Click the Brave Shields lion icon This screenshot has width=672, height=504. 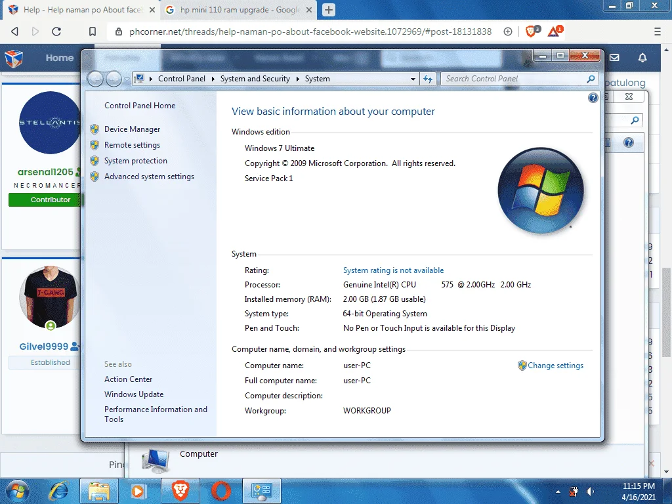click(532, 31)
